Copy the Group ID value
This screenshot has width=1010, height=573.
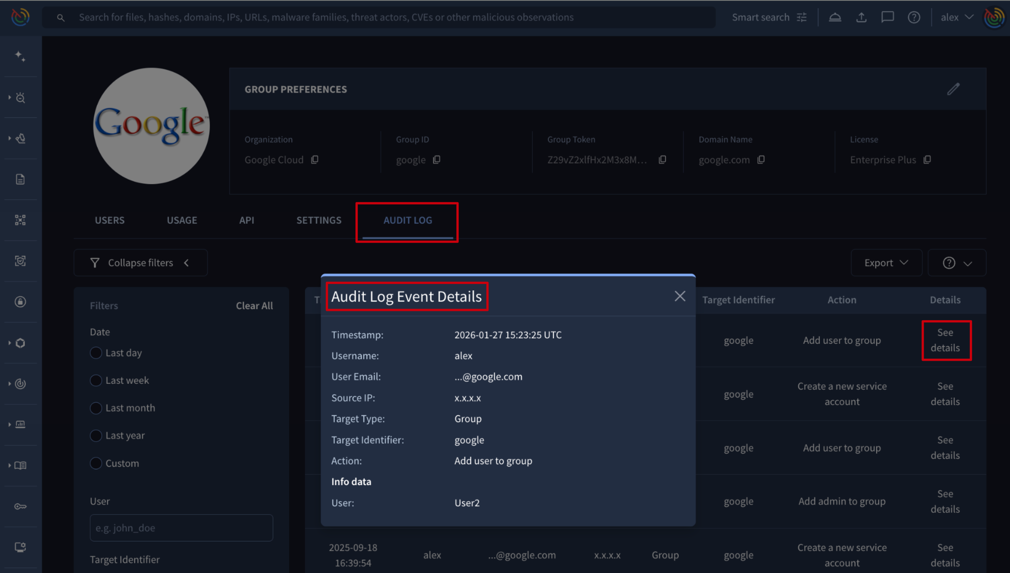coord(437,159)
